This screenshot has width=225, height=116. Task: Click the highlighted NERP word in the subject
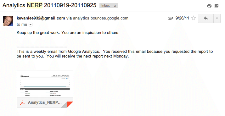tap(35, 5)
